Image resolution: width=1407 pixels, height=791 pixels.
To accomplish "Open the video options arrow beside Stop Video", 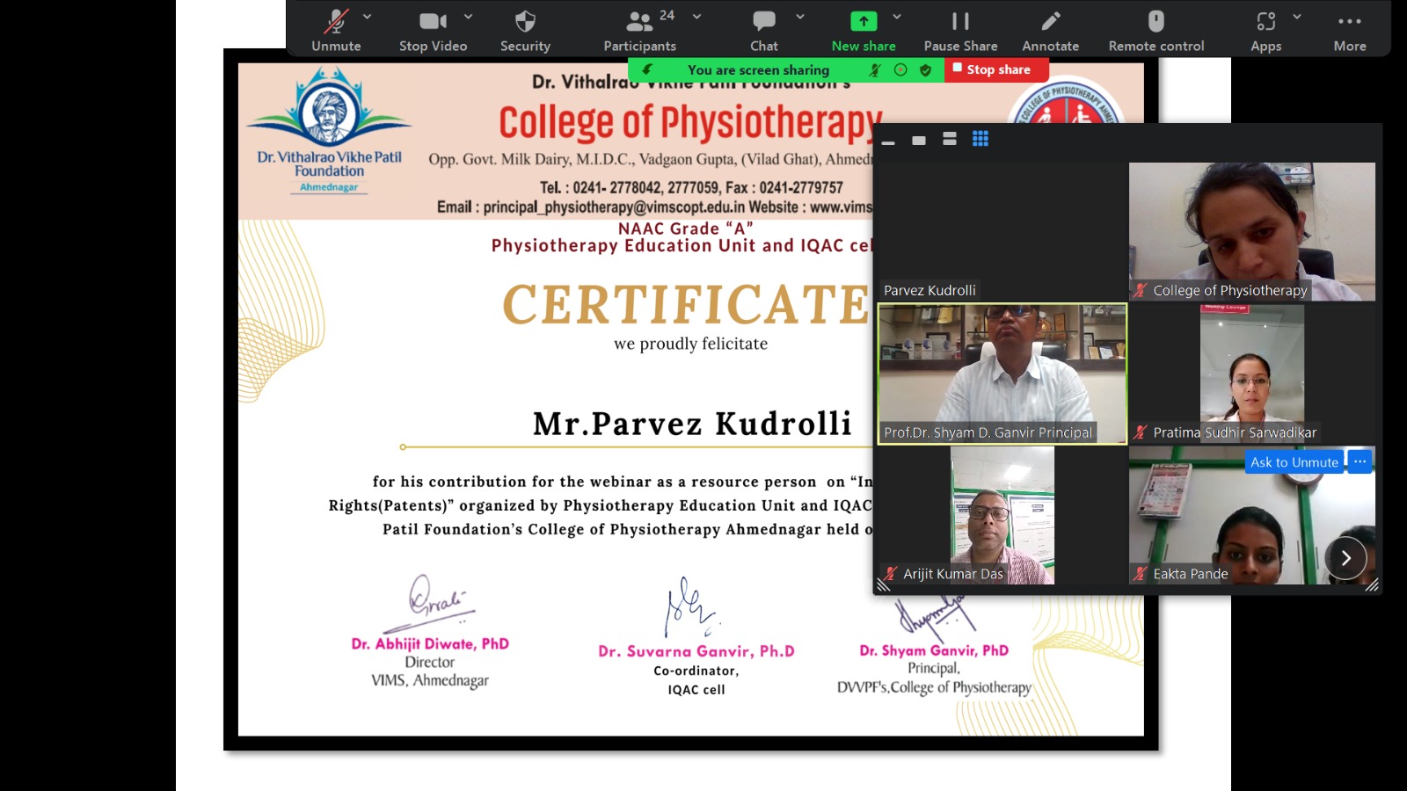I will pyautogui.click(x=469, y=16).
